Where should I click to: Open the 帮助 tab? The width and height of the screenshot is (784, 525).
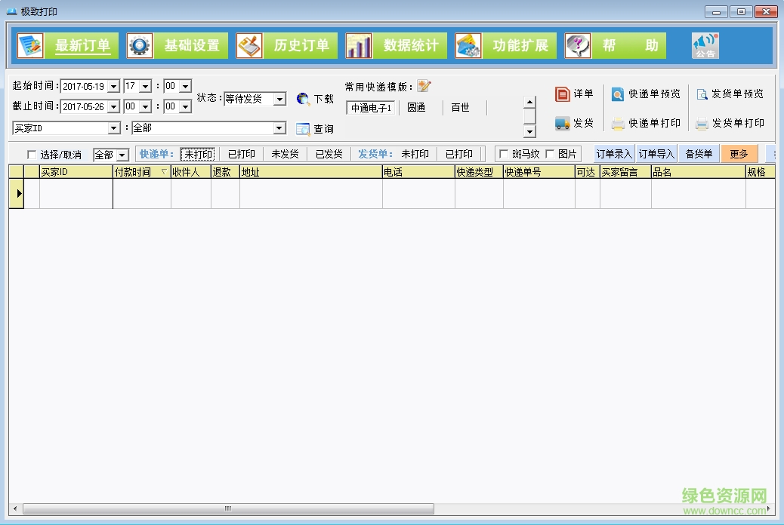coord(629,45)
